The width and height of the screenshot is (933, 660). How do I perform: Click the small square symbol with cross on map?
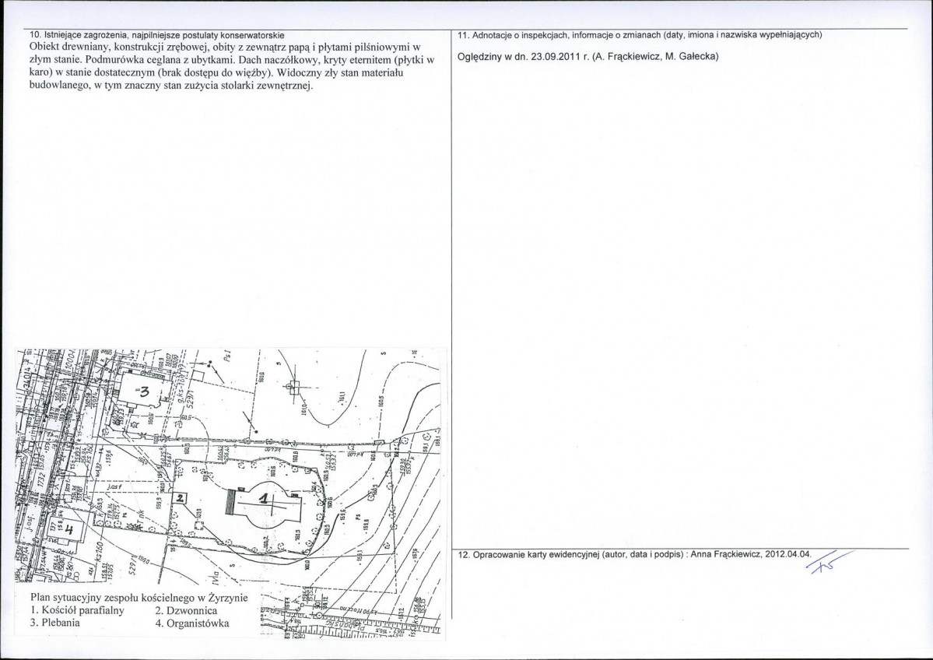(293, 388)
